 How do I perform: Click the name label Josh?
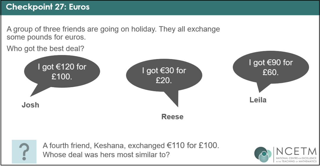31,105
